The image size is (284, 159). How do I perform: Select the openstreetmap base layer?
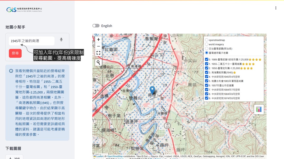pos(207,40)
